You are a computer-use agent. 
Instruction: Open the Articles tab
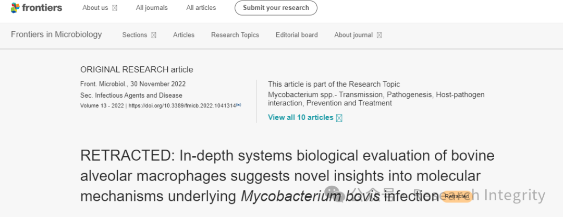click(183, 35)
